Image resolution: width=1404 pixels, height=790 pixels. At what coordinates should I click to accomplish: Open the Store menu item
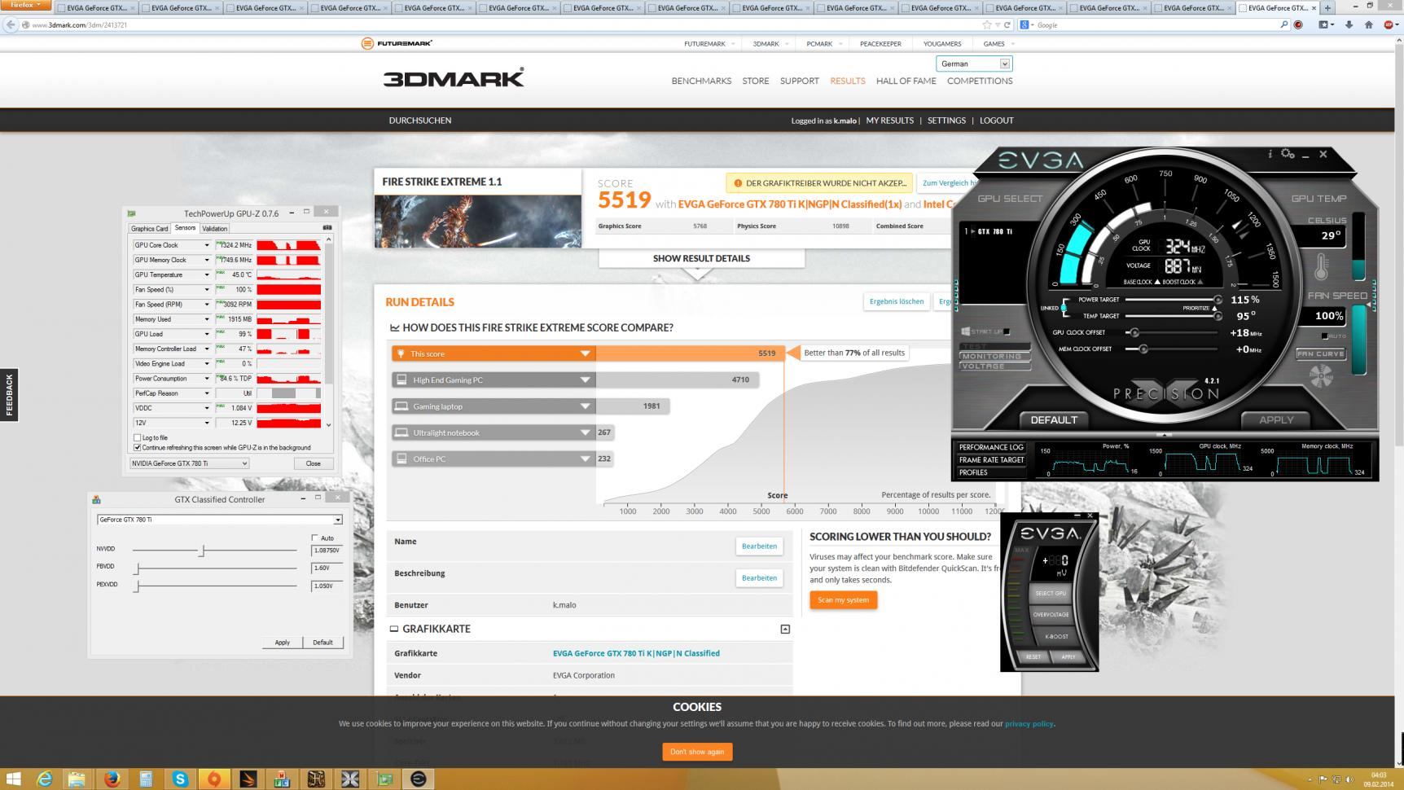[756, 81]
